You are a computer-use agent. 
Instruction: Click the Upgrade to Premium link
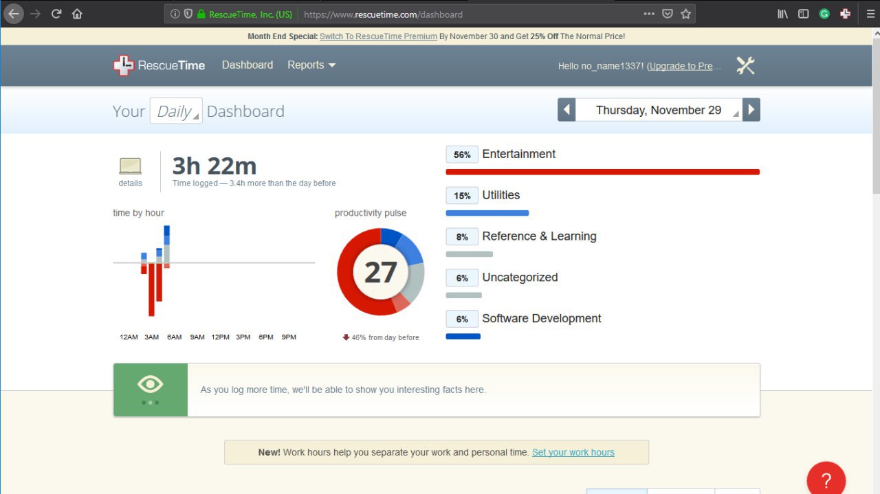coord(685,66)
